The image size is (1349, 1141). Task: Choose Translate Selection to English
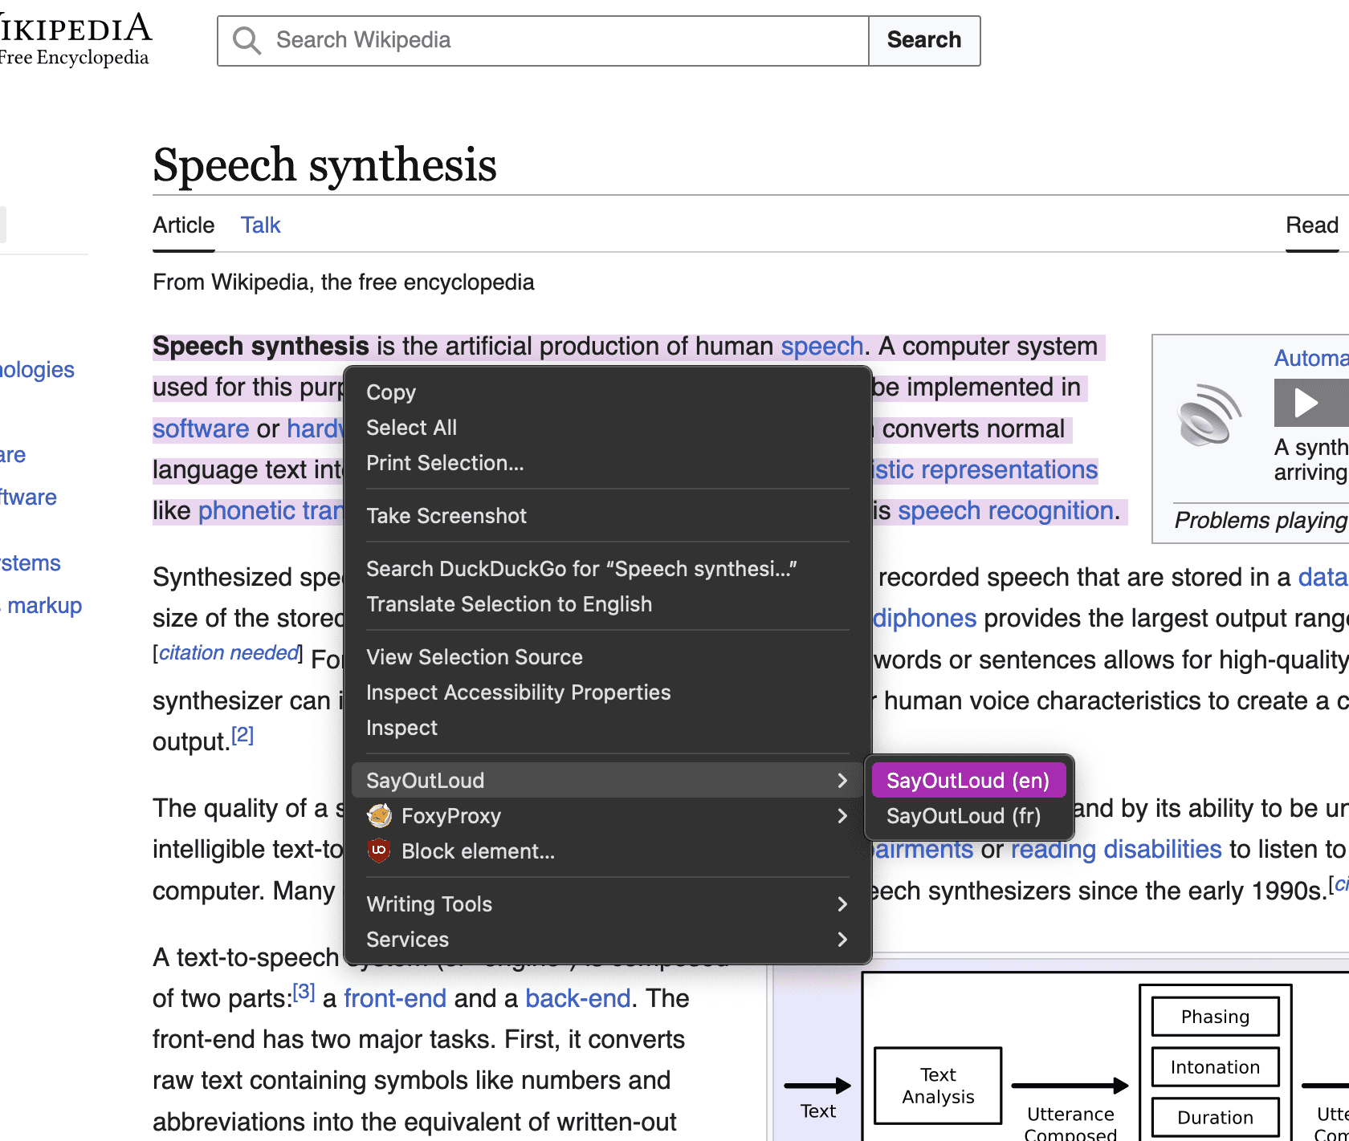coord(608,604)
